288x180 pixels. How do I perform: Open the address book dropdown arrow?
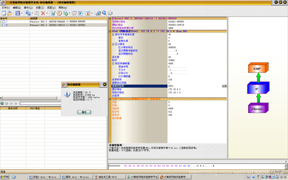click(92, 13)
